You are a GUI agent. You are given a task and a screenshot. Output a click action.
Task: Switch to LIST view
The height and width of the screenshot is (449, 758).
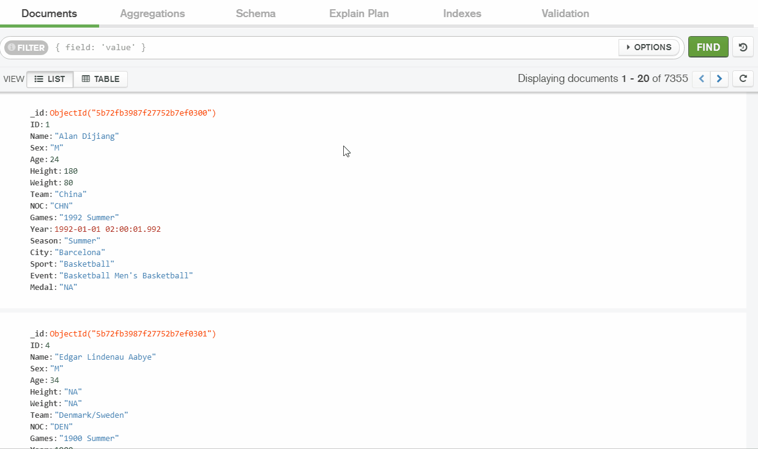(50, 79)
